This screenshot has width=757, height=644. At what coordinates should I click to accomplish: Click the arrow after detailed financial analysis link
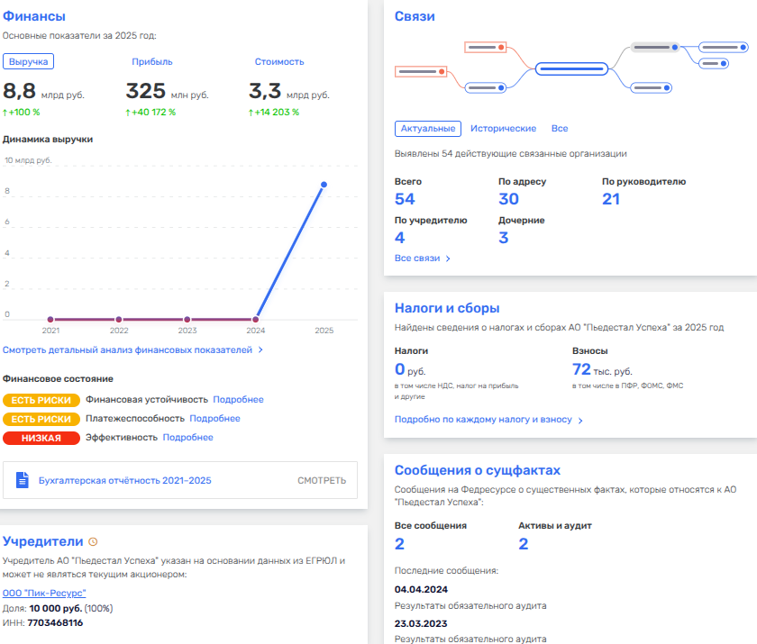point(260,349)
